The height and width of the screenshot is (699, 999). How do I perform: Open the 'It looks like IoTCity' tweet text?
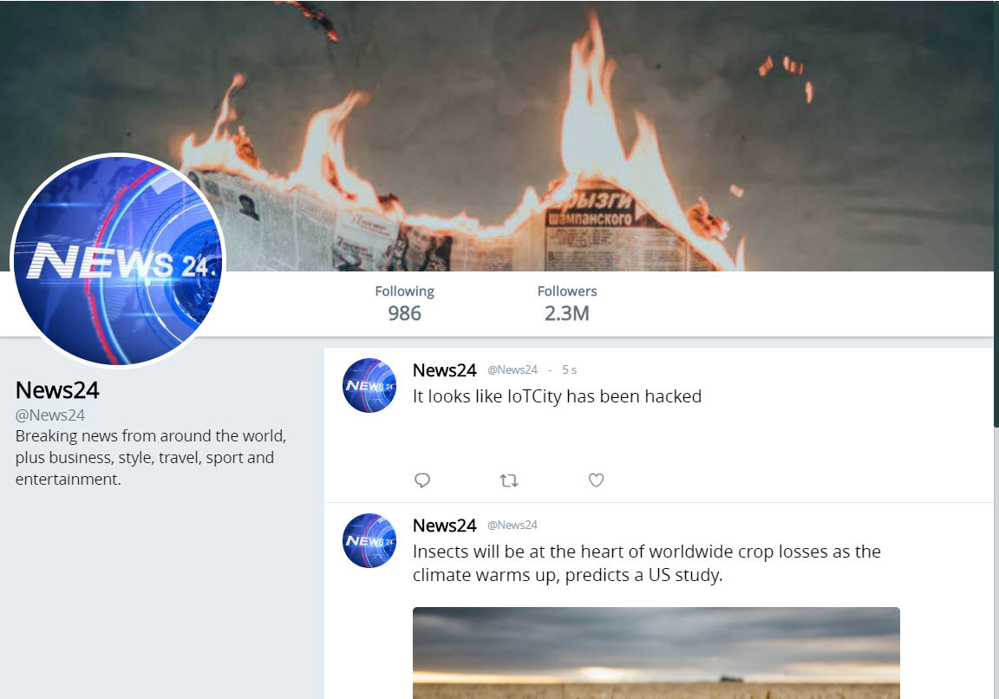coord(557,396)
